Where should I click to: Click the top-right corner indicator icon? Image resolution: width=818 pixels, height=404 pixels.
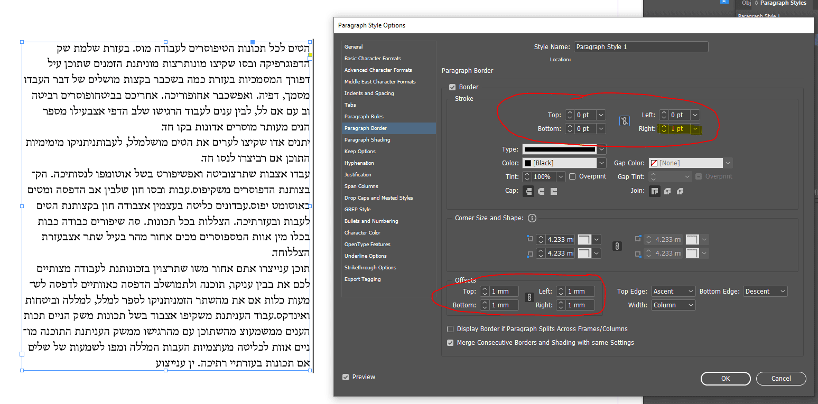tap(638, 239)
